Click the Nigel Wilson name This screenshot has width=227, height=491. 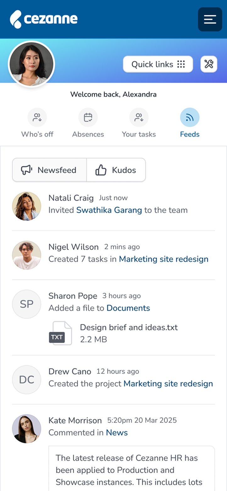[x=74, y=247]
